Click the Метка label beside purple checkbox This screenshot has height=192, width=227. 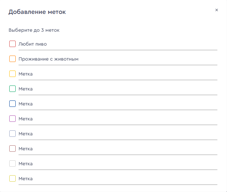[26, 119]
